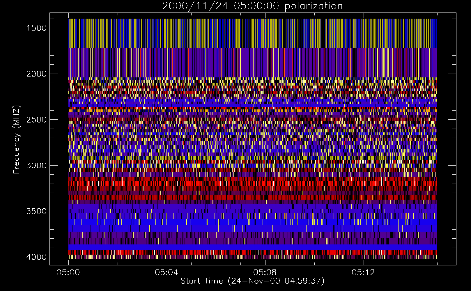Select the purple band just above 2000 MHz

point(252,63)
